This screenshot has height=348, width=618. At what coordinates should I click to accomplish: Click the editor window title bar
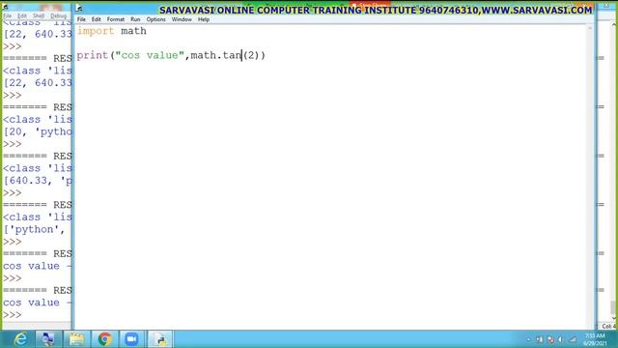tap(335, 9)
